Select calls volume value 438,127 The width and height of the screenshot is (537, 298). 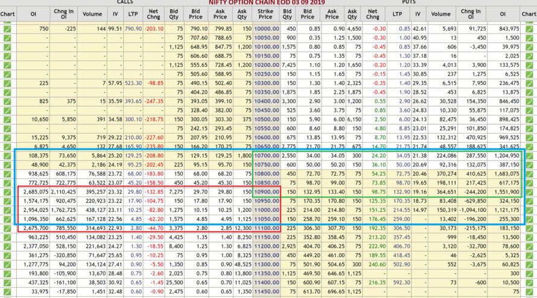point(95,210)
